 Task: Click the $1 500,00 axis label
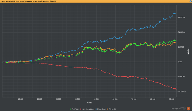pos(182,18)
